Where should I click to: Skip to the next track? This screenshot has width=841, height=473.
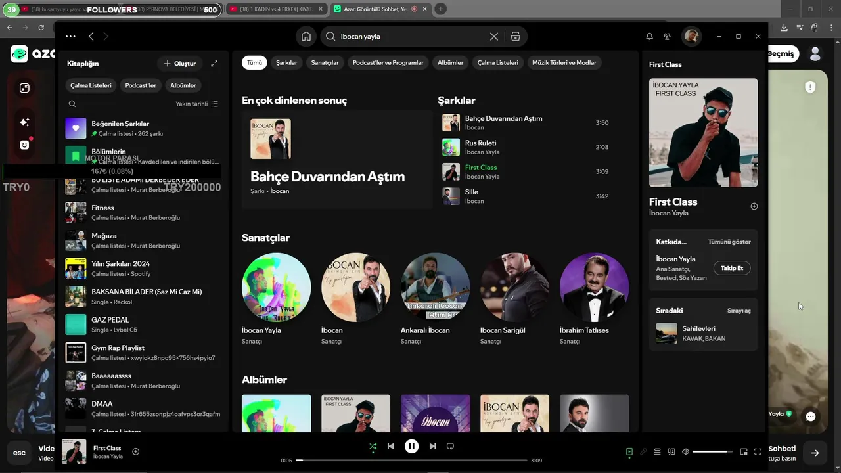click(432, 447)
